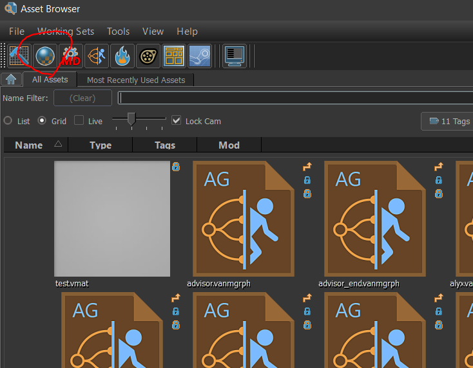Toggle the Name column sort arrow
Screen dimensions: 473x368
(58, 144)
